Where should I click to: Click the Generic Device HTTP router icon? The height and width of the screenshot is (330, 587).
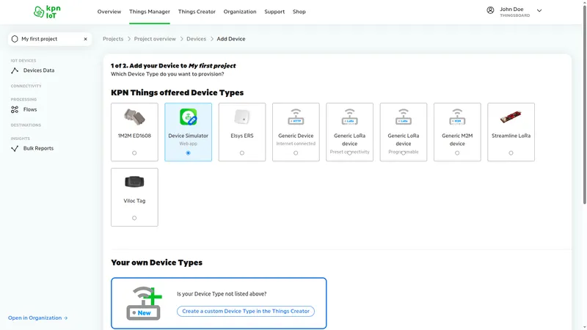pyautogui.click(x=296, y=117)
